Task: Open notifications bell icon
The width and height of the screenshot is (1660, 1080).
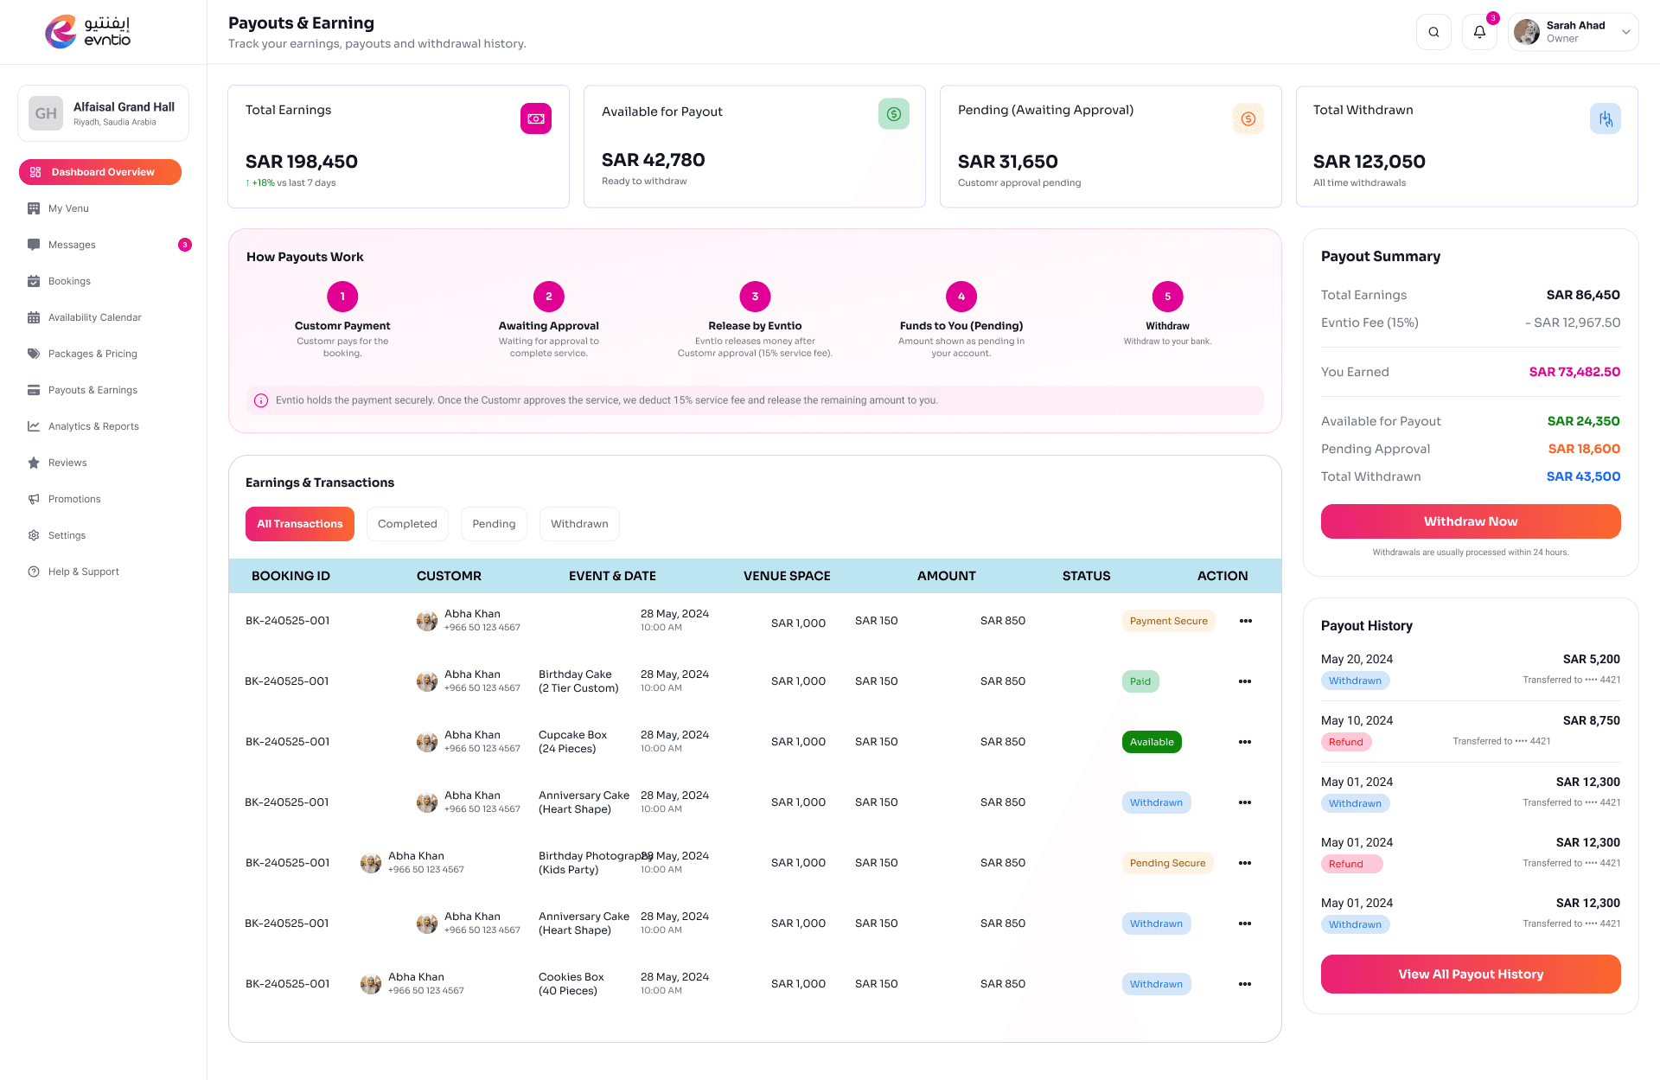Action: pos(1479,32)
